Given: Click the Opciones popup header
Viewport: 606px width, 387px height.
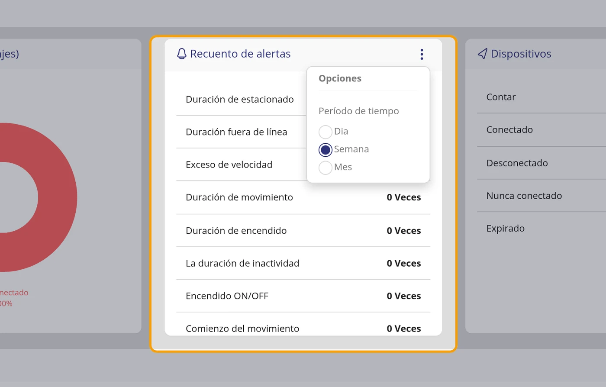Looking at the screenshot, I should click(x=340, y=78).
